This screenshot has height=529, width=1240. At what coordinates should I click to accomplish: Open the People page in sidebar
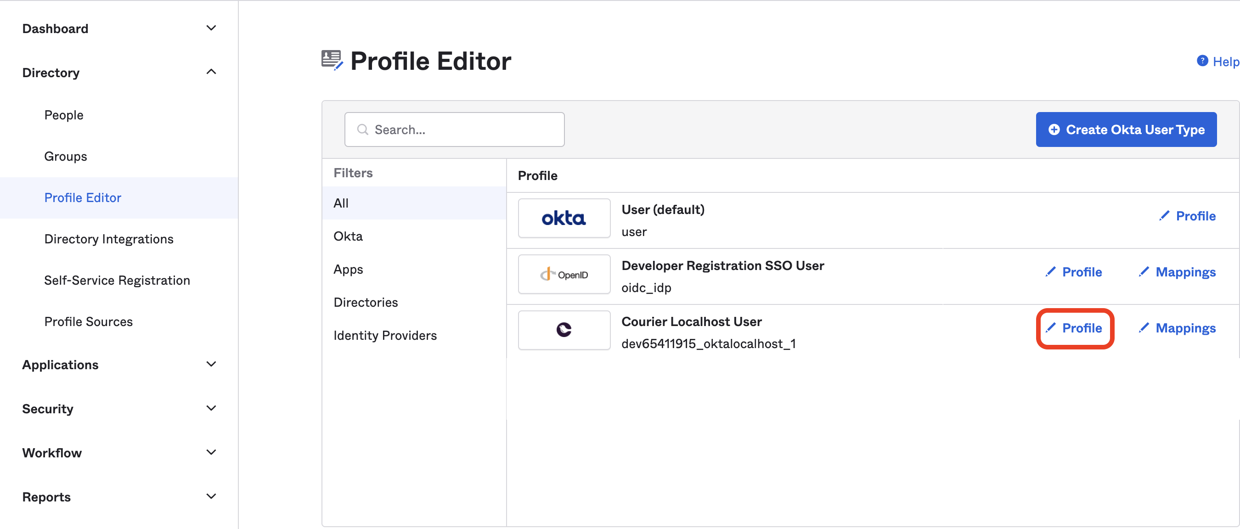click(63, 115)
